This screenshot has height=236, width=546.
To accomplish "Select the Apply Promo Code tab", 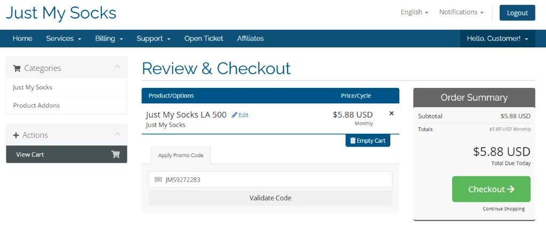I will pyautogui.click(x=181, y=155).
